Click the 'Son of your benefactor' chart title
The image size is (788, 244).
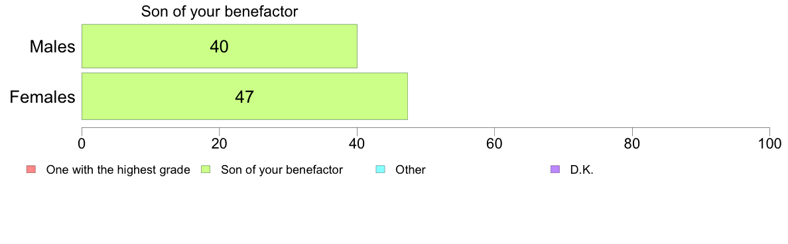tap(220, 11)
